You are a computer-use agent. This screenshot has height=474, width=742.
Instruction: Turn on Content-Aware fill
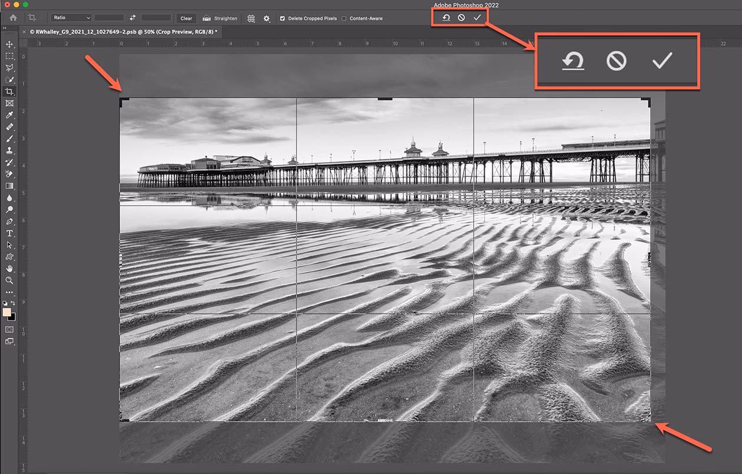[x=344, y=18]
